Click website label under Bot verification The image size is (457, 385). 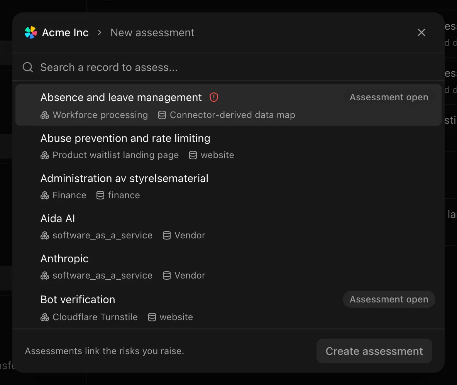click(176, 317)
